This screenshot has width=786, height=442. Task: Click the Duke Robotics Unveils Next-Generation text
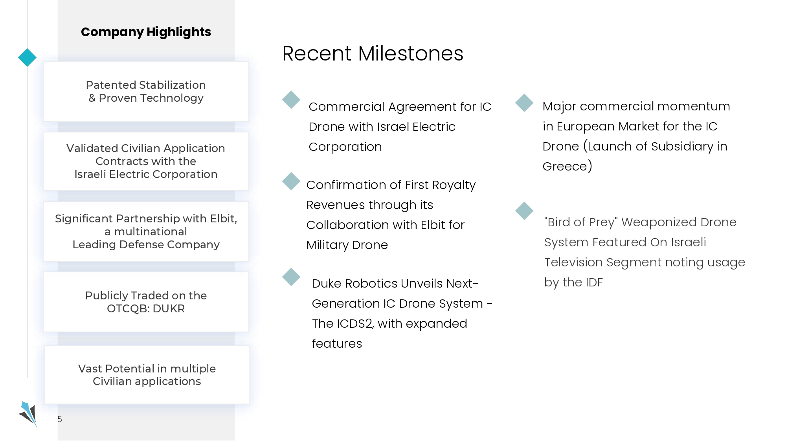pos(402,313)
